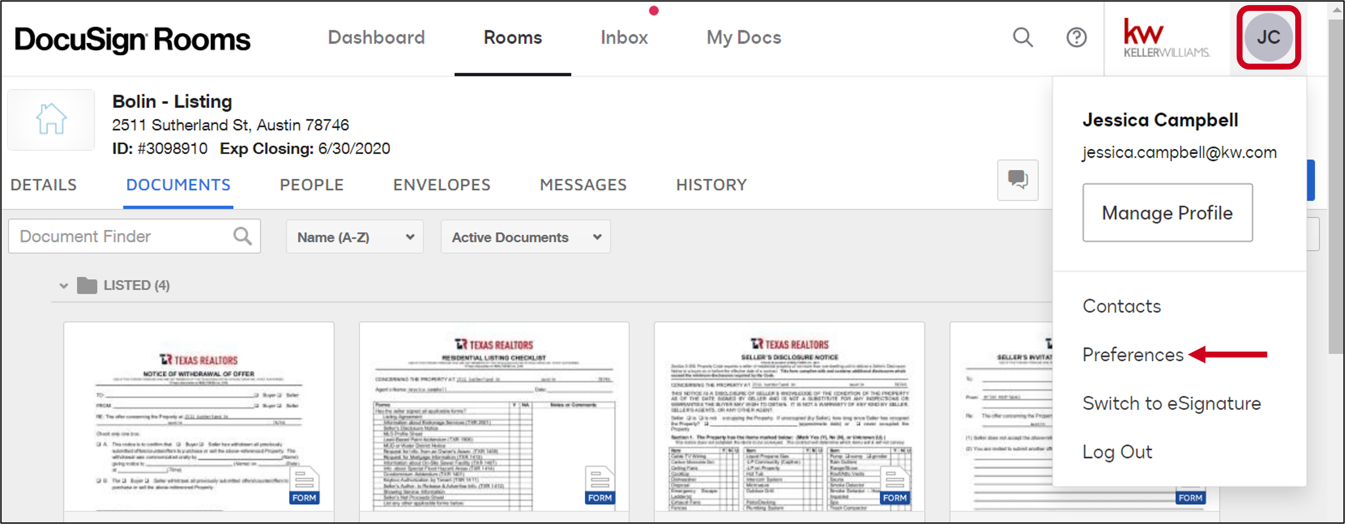The image size is (1345, 524).
Task: Switch to the MESSAGES tab
Action: [x=583, y=185]
